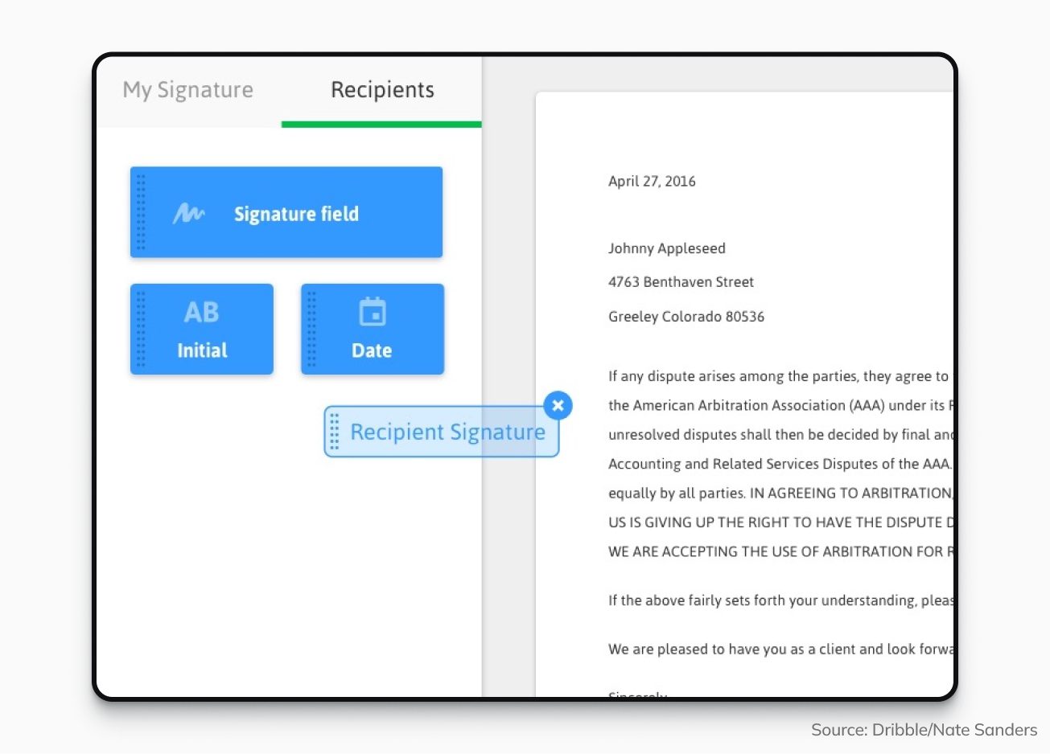Click the Johnny Appleseed name in document
Screen dimensions: 1050x754
pyautogui.click(x=666, y=248)
